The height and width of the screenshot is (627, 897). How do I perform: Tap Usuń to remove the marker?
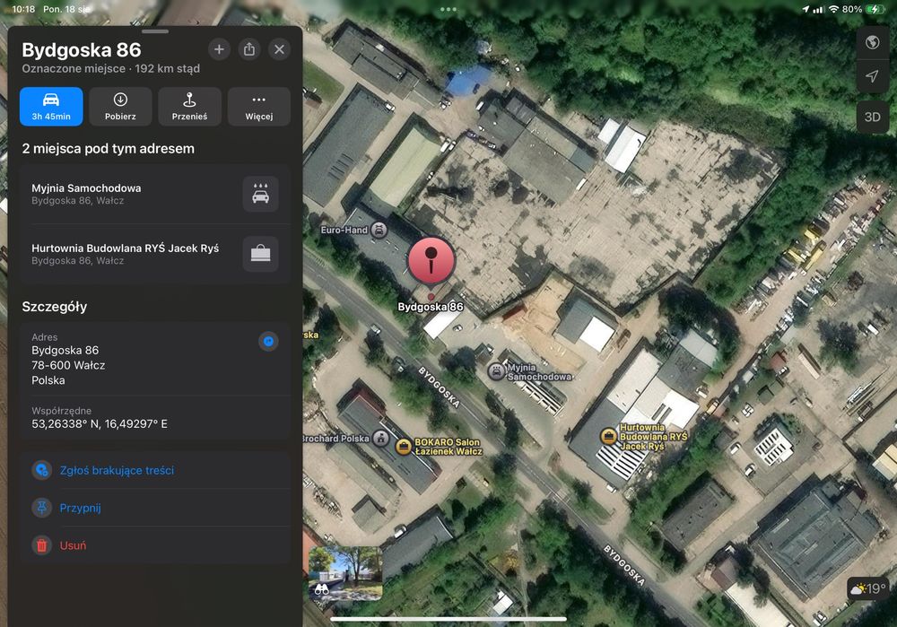(73, 545)
